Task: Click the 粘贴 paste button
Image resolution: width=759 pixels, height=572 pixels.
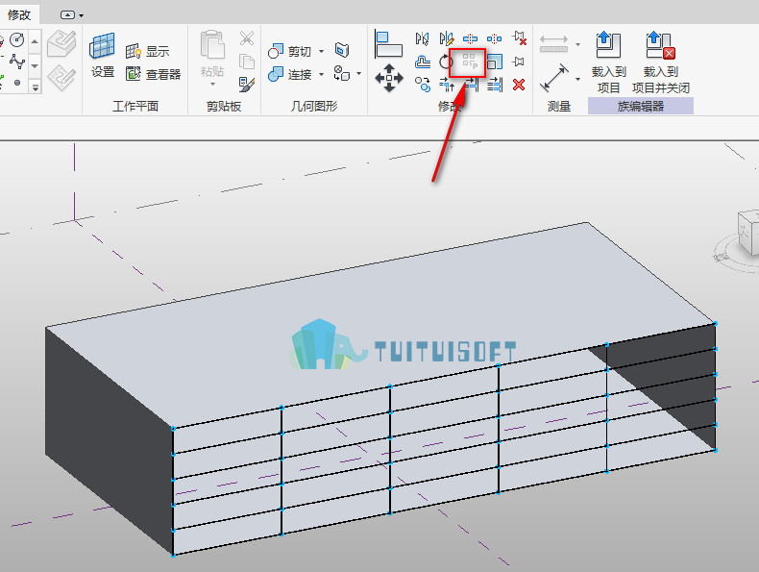Action: [212, 54]
